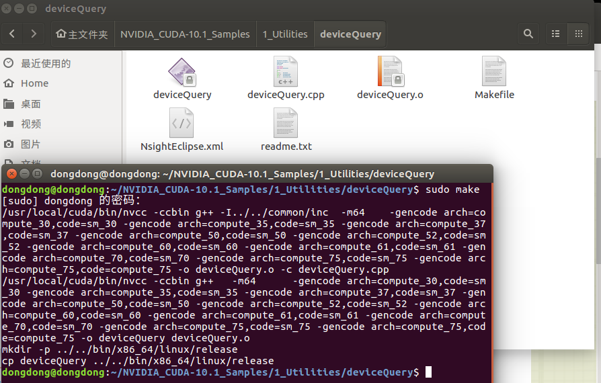Navigate to 主文件夹 in the path bar
This screenshot has width=601, height=383.
(x=83, y=34)
